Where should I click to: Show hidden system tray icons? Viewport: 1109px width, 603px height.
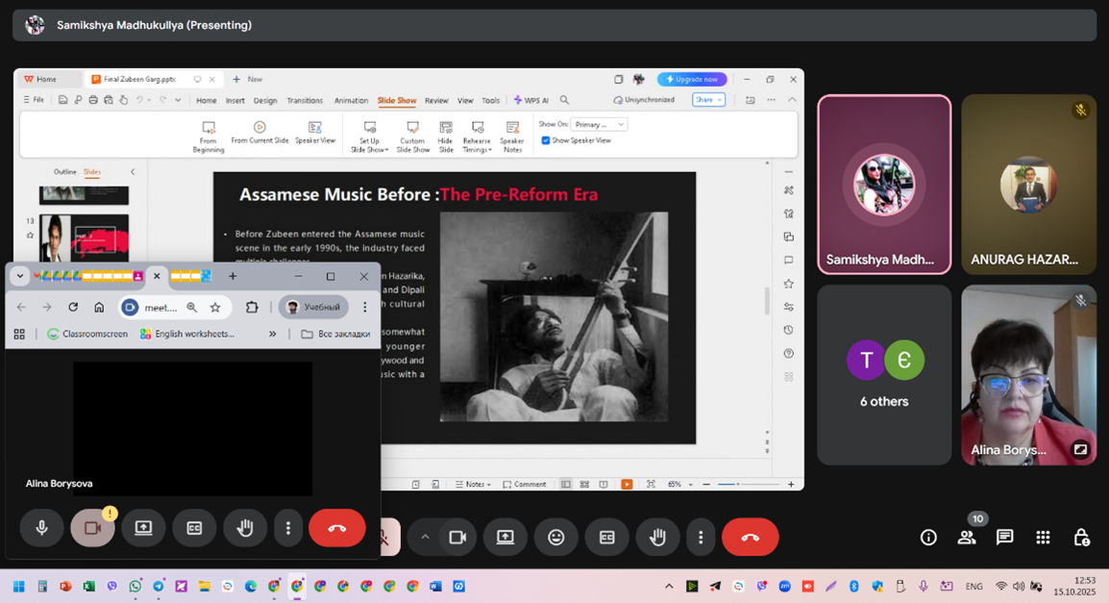coord(669,587)
